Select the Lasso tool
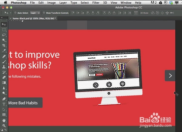The image size is (182, 132). [x=4, y=35]
